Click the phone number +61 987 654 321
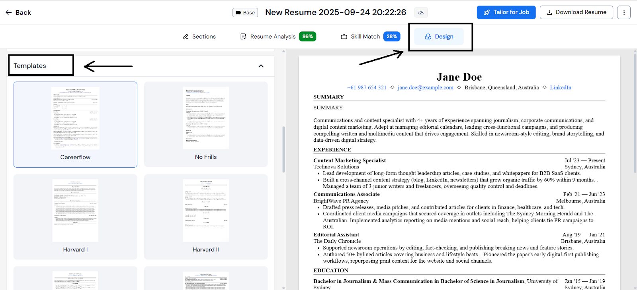The image size is (637, 290). pyautogui.click(x=367, y=88)
